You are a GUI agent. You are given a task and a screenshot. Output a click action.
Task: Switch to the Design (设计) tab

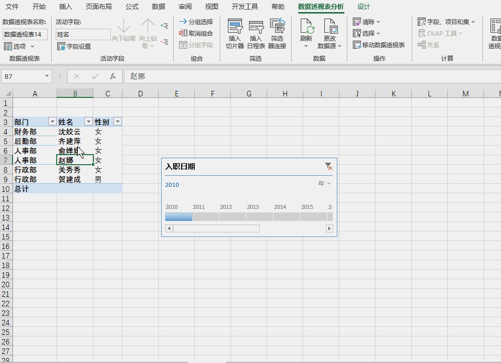pos(363,7)
